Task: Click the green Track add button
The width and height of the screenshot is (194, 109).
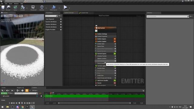Action: pos(4,93)
